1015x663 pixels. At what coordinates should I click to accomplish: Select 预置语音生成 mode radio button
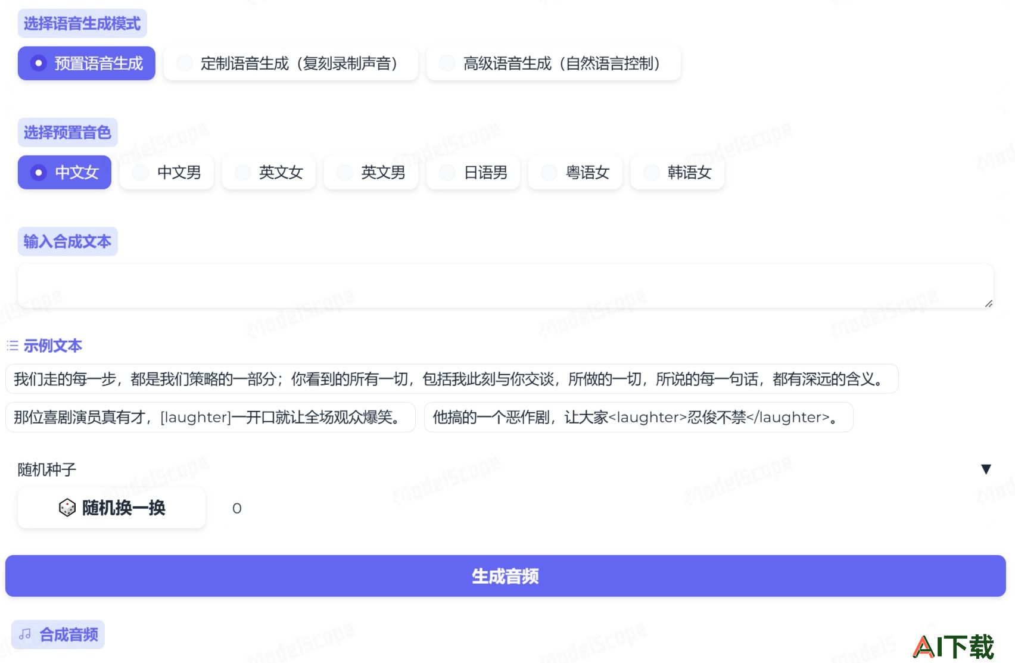pyautogui.click(x=86, y=63)
